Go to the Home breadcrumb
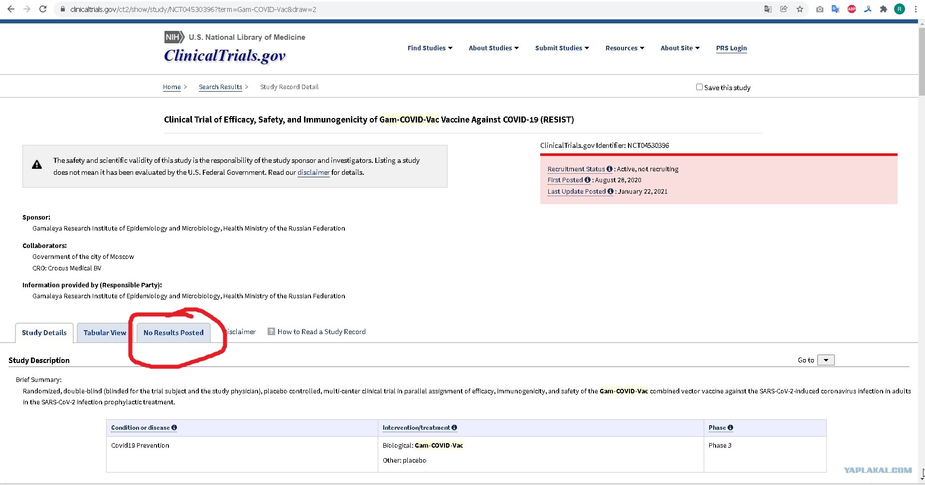925x485 pixels. (x=172, y=87)
